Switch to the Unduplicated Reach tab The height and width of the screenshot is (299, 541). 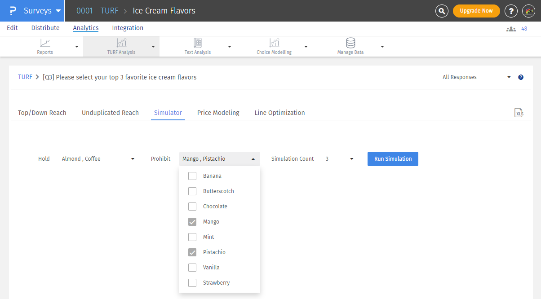[x=110, y=113]
